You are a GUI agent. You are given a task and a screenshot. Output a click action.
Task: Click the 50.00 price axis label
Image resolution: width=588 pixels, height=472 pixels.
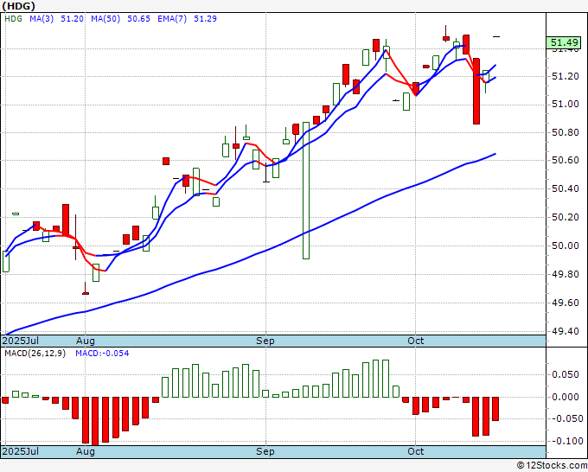pos(566,246)
